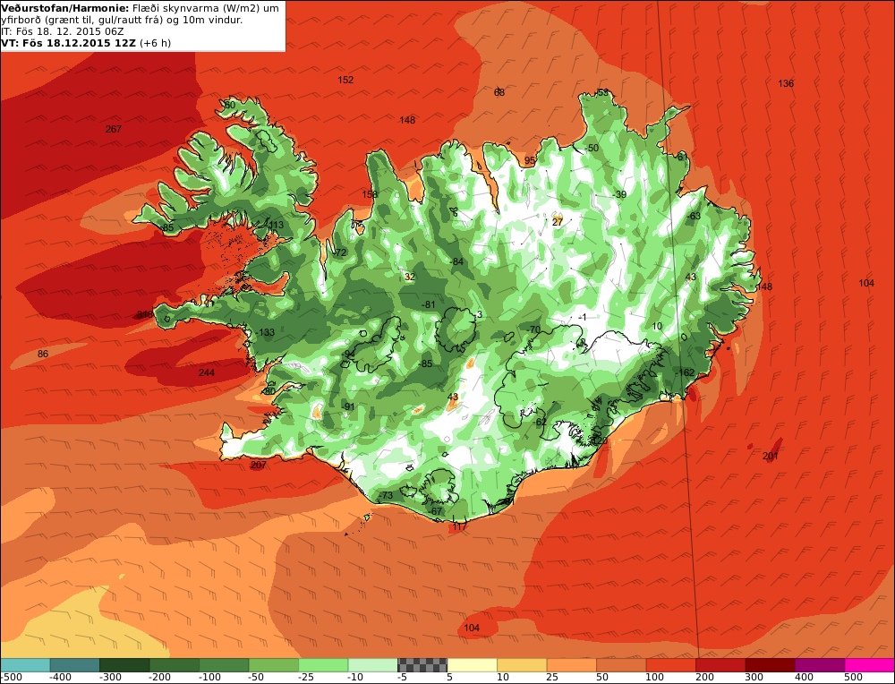Image resolution: width=895 pixels, height=684 pixels.
Task: Click the "400" legend tick label
Action: (x=805, y=678)
